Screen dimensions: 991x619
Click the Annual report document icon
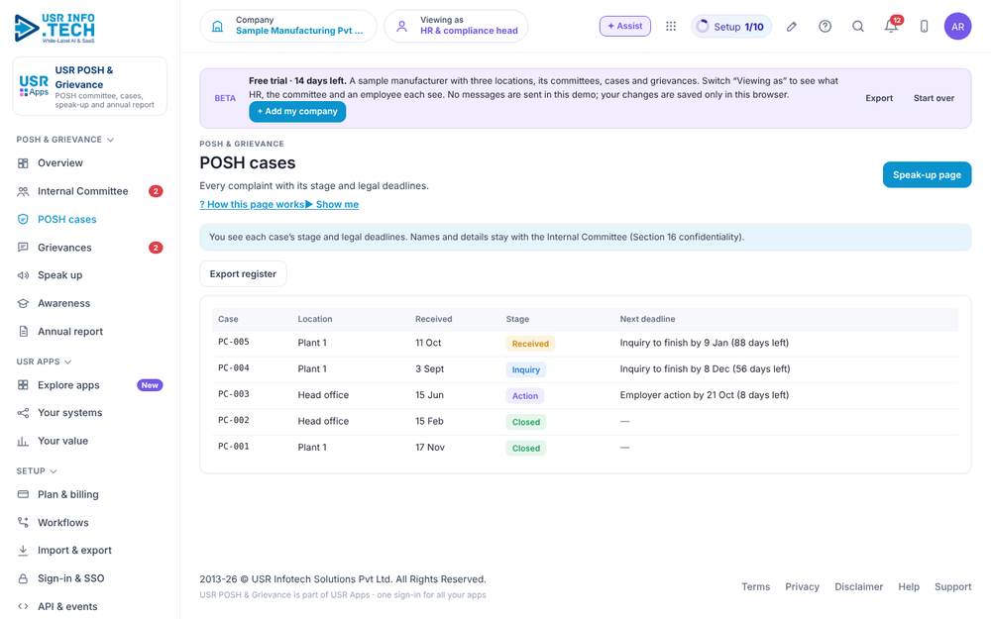click(23, 331)
